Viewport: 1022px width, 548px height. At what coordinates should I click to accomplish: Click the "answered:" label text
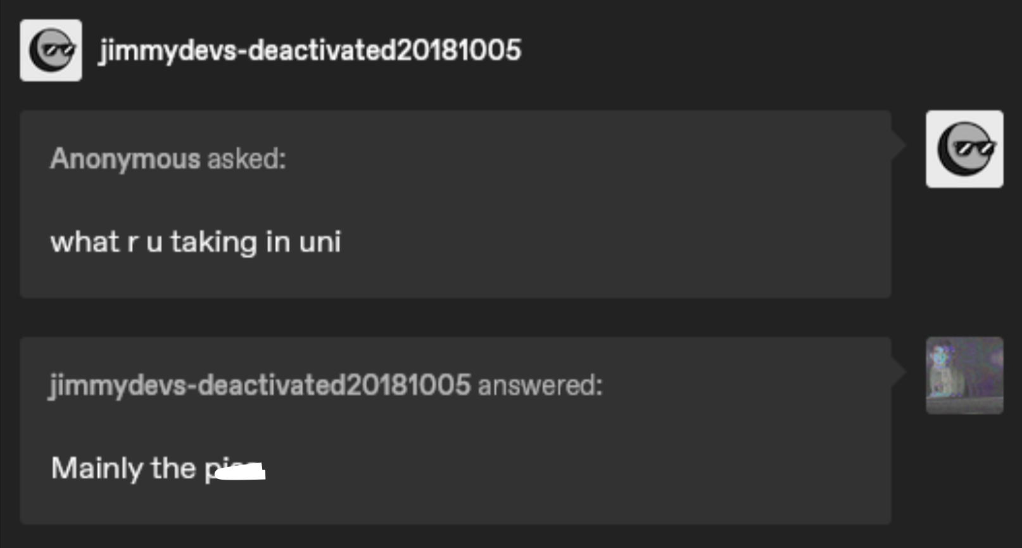[x=540, y=385]
